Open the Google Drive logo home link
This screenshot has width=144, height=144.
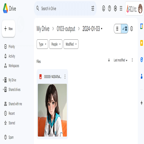pyautogui.click(x=10, y=8)
